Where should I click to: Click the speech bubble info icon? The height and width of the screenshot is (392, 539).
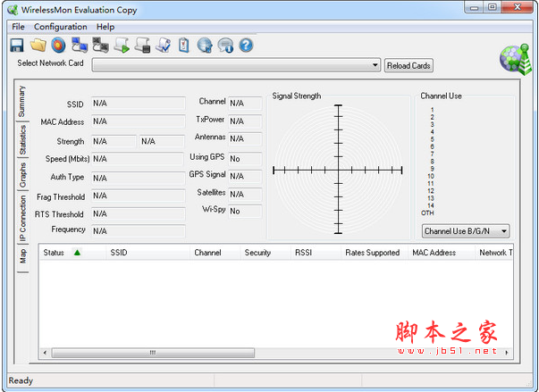[225, 46]
